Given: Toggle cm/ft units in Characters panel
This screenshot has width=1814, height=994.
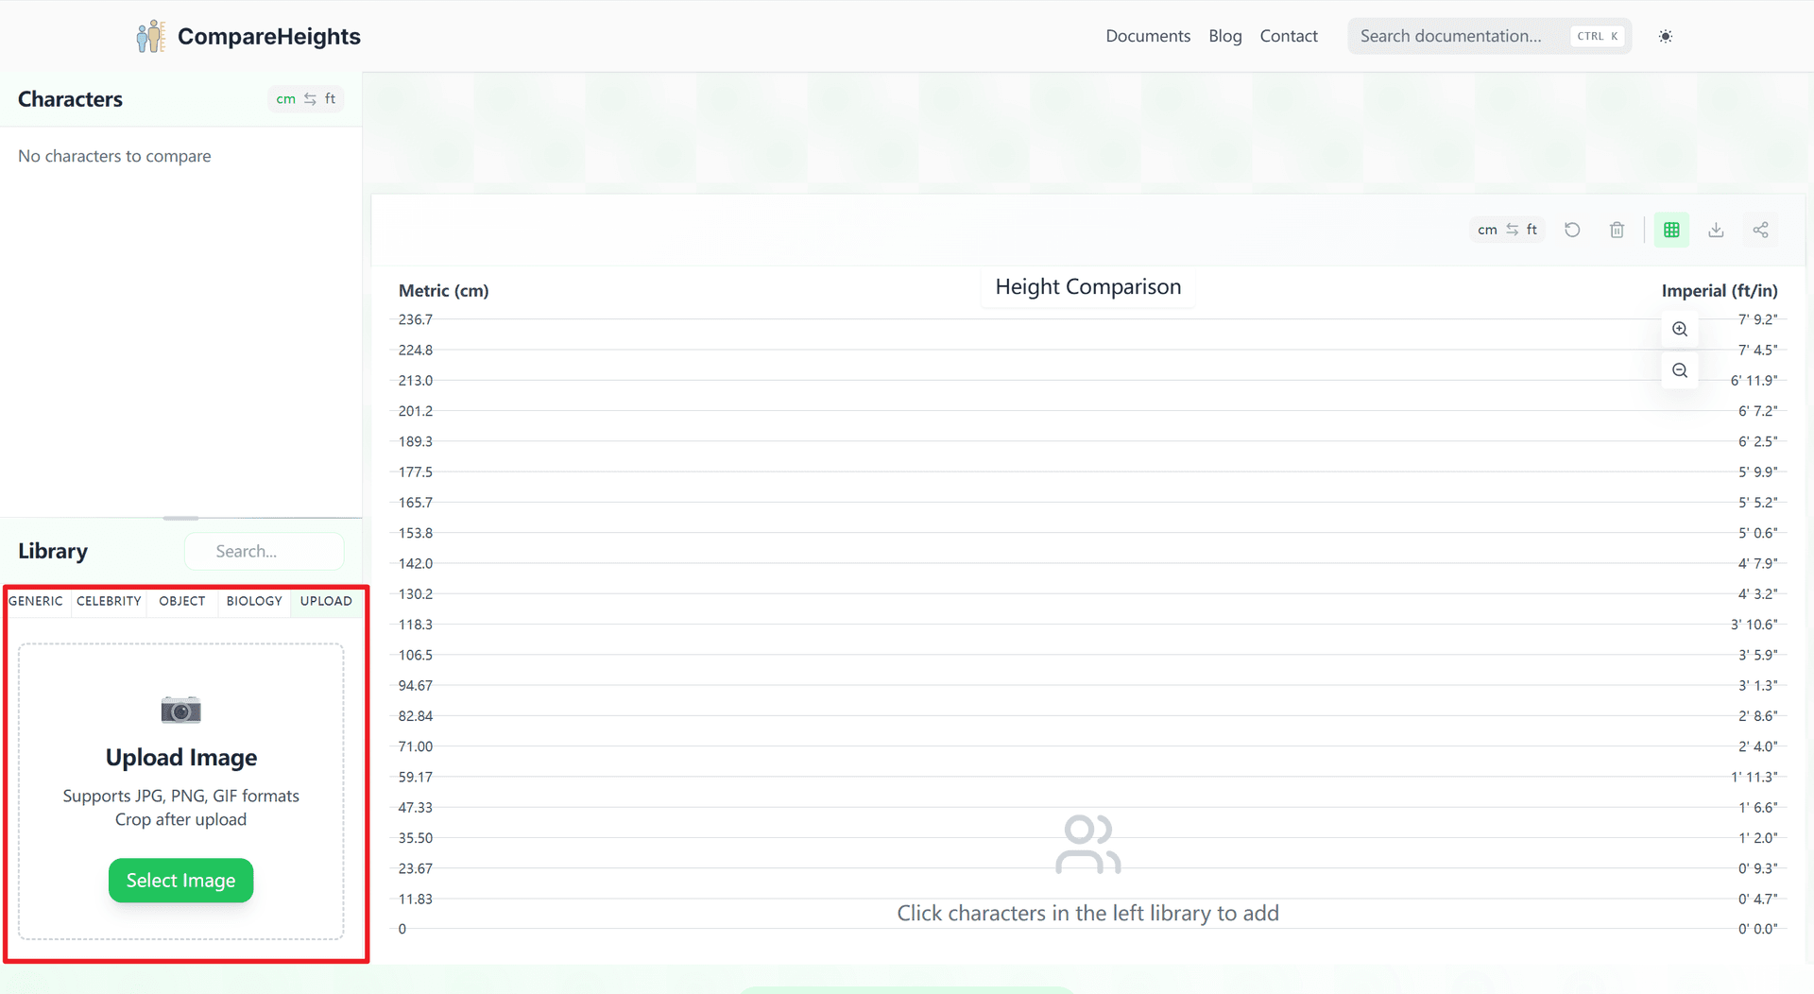Looking at the screenshot, I should coord(305,99).
